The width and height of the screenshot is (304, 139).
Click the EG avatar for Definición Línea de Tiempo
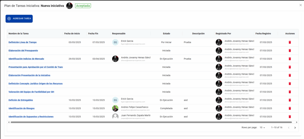point(115,42)
